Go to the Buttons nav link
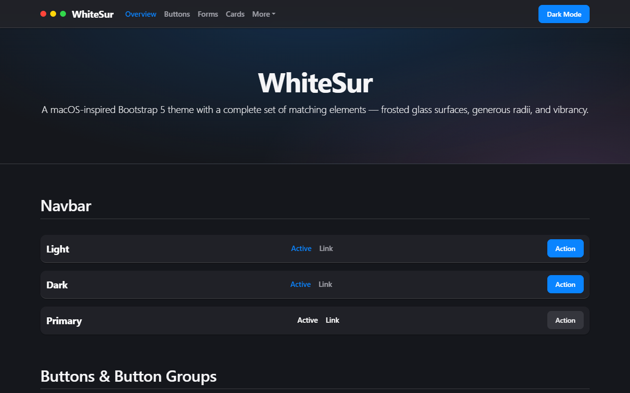This screenshot has width=630, height=393. point(177,14)
